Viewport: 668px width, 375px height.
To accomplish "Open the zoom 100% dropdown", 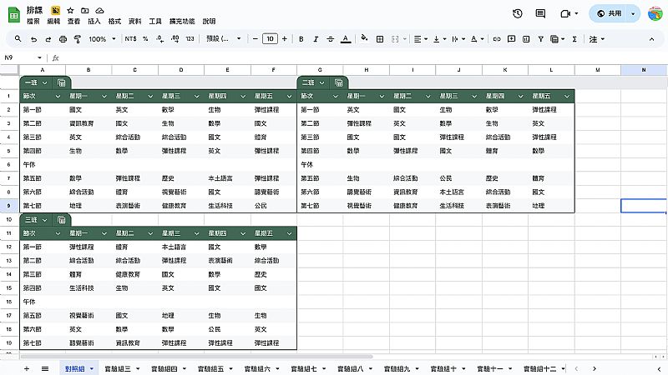I will tap(103, 39).
